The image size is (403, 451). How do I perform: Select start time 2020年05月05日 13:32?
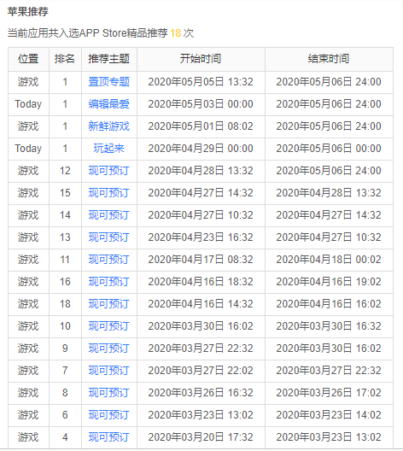coord(201,82)
